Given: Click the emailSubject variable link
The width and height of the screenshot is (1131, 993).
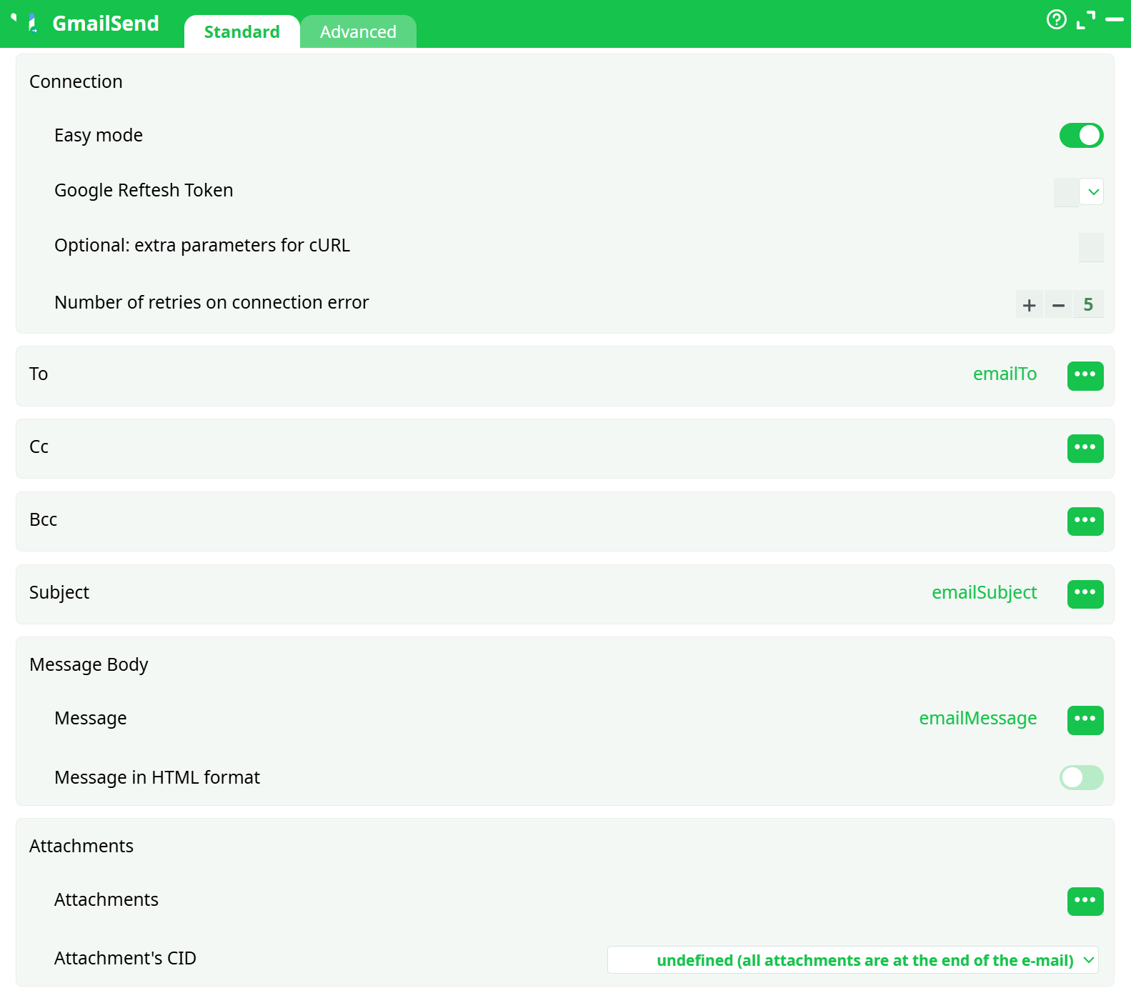Looking at the screenshot, I should (x=984, y=593).
